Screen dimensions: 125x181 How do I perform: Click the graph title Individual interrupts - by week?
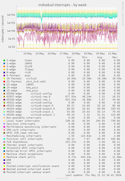[62, 5]
